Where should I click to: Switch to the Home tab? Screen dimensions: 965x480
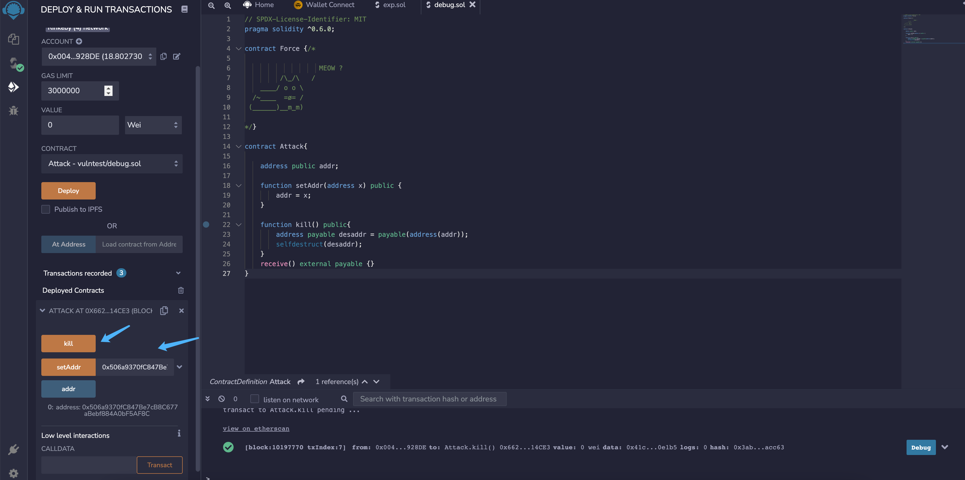(x=258, y=5)
